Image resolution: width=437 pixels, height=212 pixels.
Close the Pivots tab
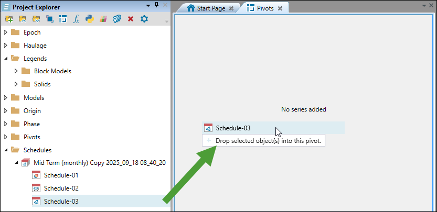click(280, 8)
